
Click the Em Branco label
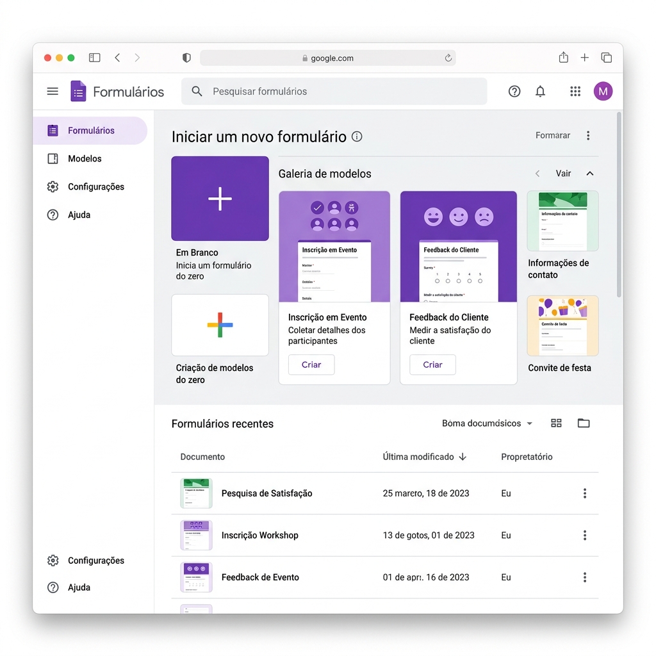197,252
